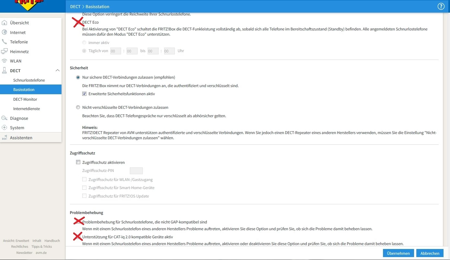Select 'immer aktiv' radio button
The image size is (450, 260).
84,42
